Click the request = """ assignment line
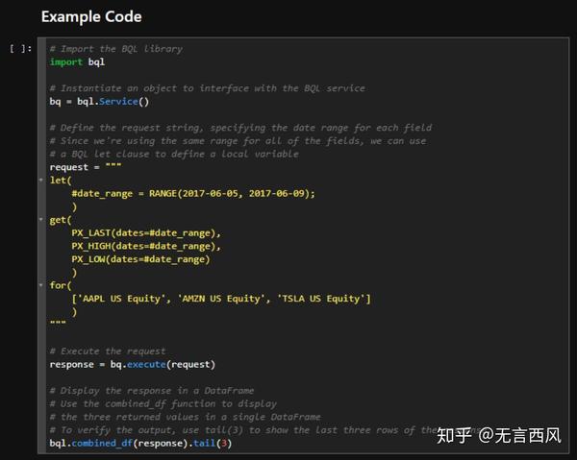 pyautogui.click(x=86, y=167)
